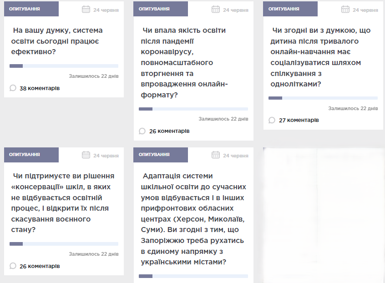Click Залишилось 22 днів on the socialization poll card

pyautogui.click(x=353, y=108)
